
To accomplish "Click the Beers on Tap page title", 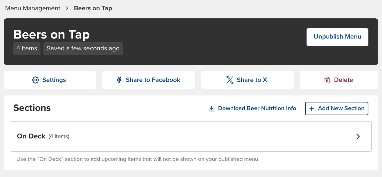I will [52, 35].
